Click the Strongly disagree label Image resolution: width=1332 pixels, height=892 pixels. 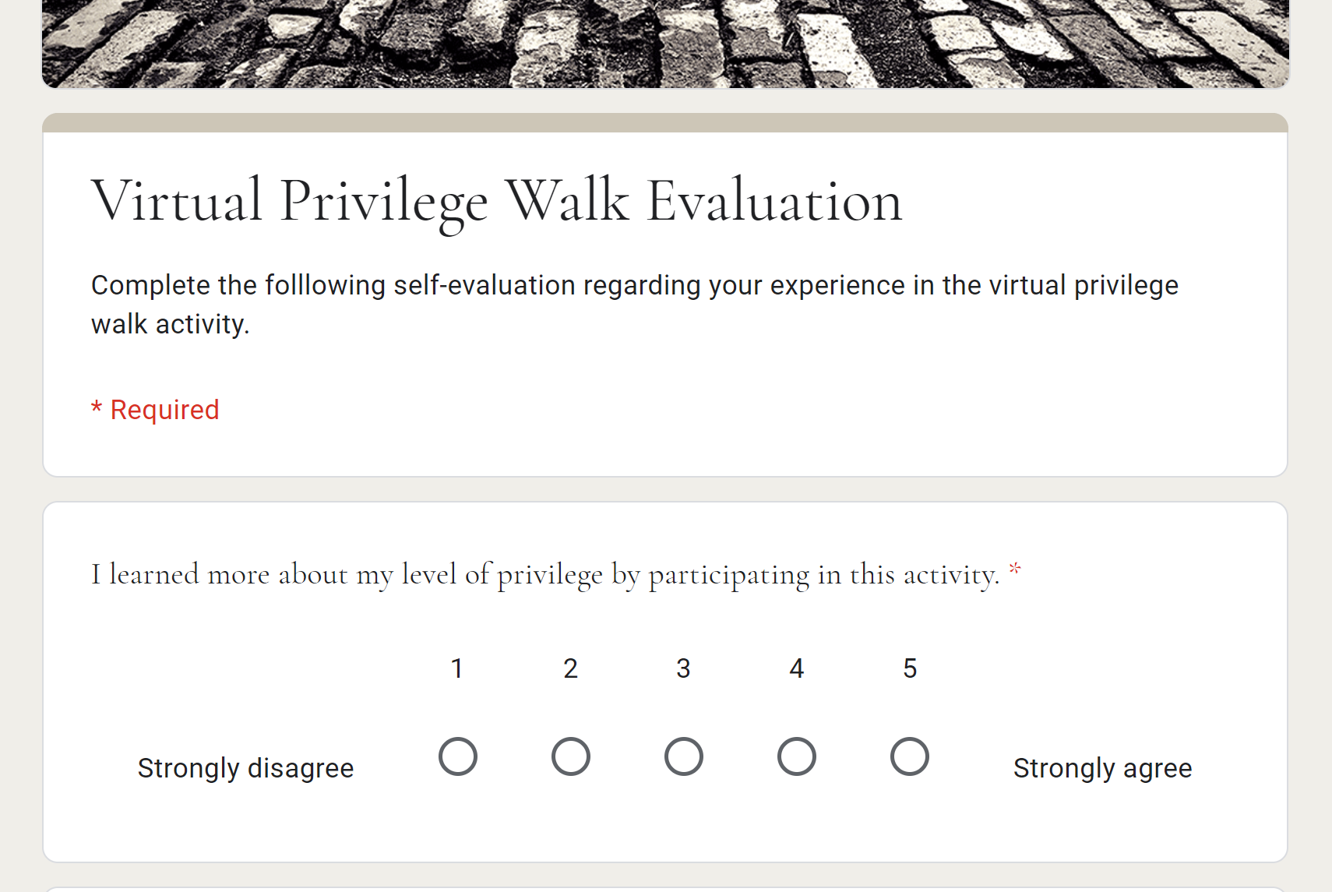tap(245, 767)
